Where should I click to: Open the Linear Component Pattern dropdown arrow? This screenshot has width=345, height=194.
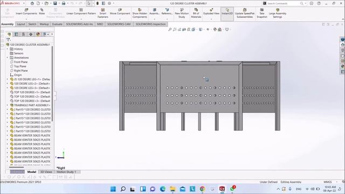pos(81,19)
